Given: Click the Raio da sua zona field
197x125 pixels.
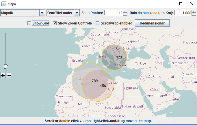Looking at the screenshot, I should click(x=183, y=13).
